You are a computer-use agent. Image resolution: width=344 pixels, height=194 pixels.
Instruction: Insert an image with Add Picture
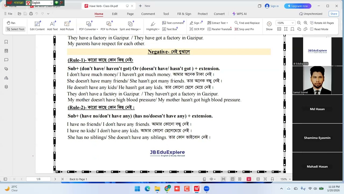pyautogui.click(x=67, y=26)
